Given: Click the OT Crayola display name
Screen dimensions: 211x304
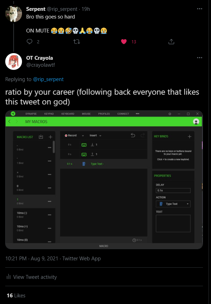Looking at the screenshot, I should 39,58.
